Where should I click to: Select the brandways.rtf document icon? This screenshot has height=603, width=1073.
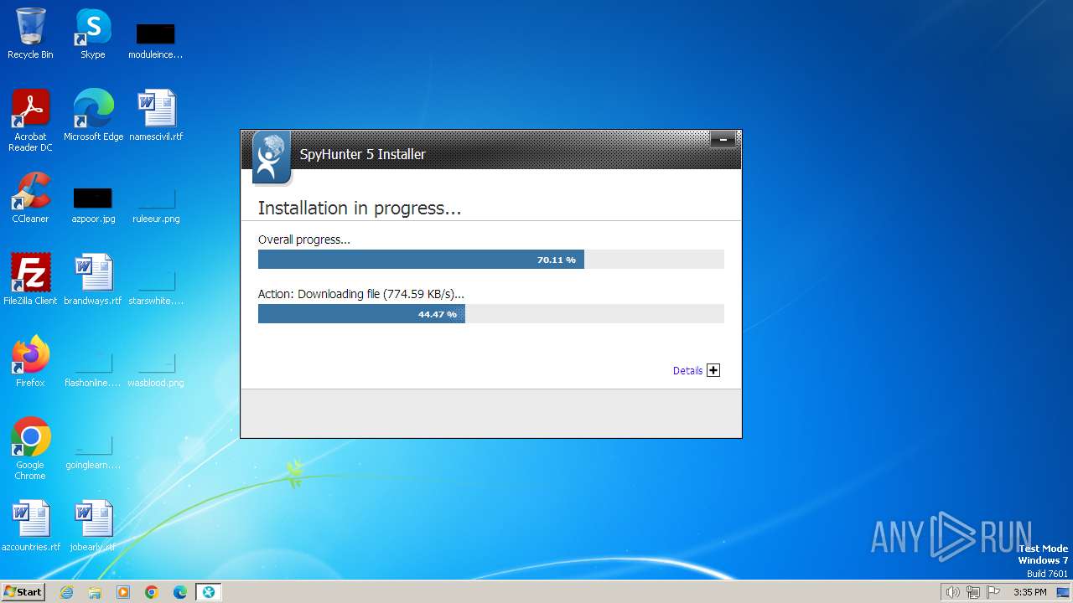click(x=93, y=280)
